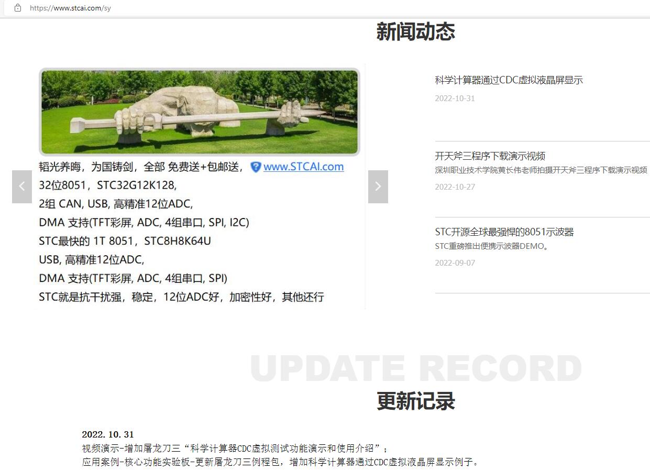Click description STC重磅推出便携示波器DEMO
Screen dimensions: 650x470
point(491,246)
